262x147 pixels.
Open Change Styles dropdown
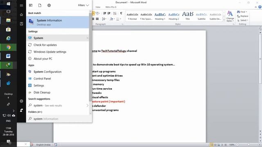point(230,16)
